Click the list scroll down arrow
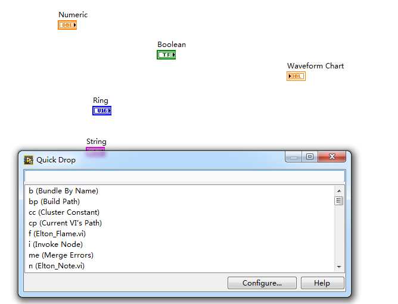 [x=339, y=267]
